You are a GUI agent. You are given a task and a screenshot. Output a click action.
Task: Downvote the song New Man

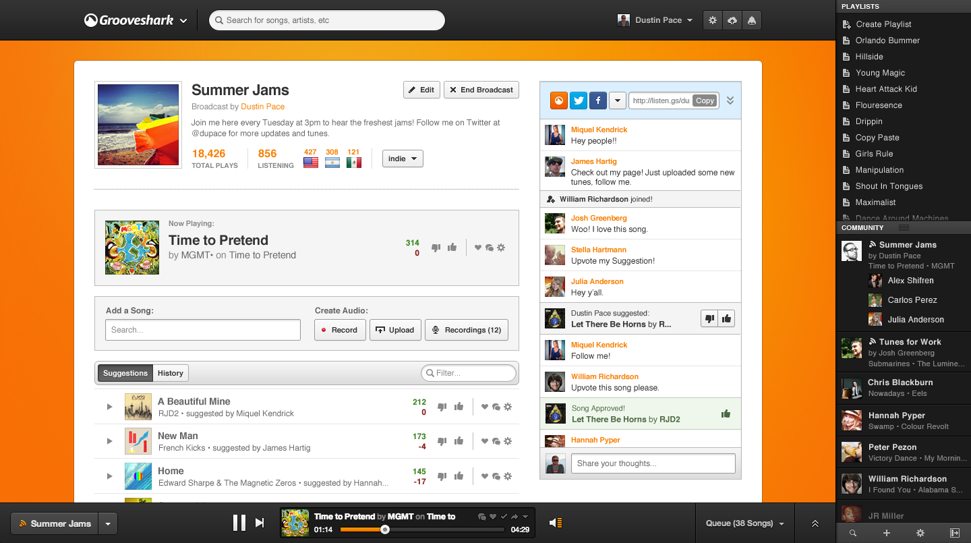[x=442, y=441]
